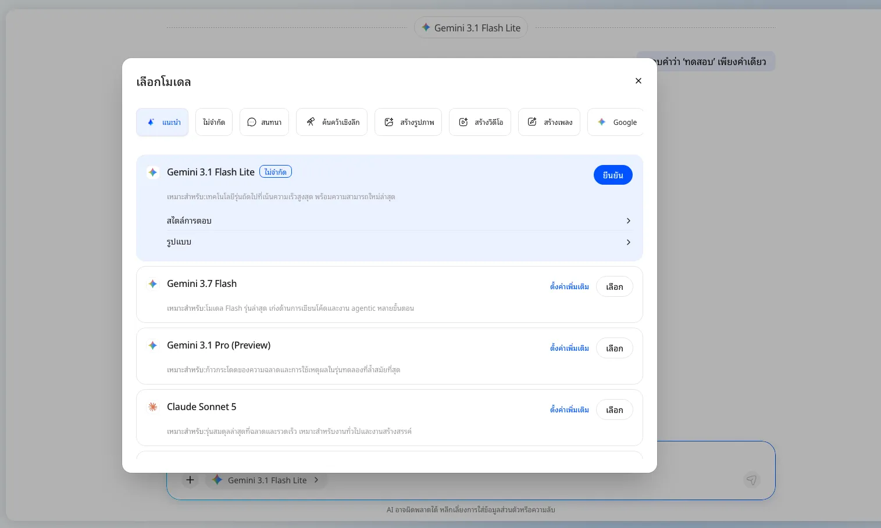Click the Claude Sonnet 5 model name
881x528 pixels.
click(x=202, y=407)
